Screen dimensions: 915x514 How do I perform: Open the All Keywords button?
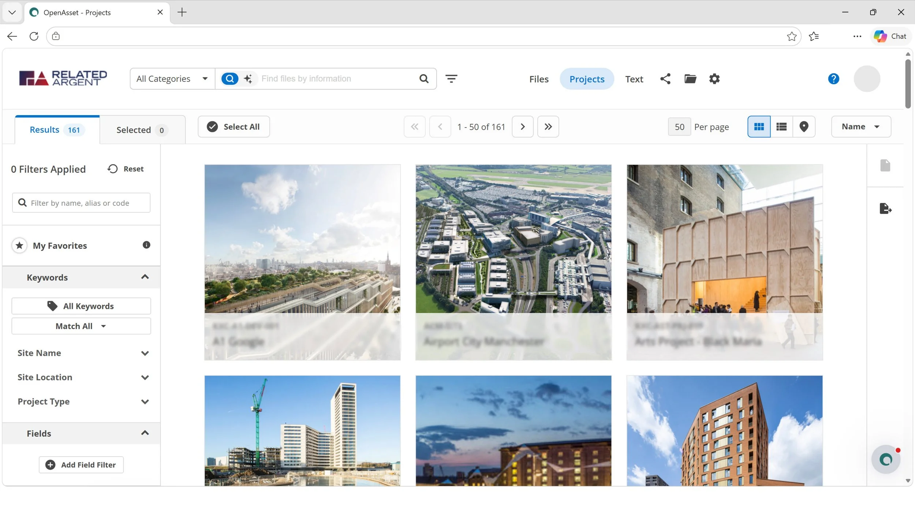[81, 306]
